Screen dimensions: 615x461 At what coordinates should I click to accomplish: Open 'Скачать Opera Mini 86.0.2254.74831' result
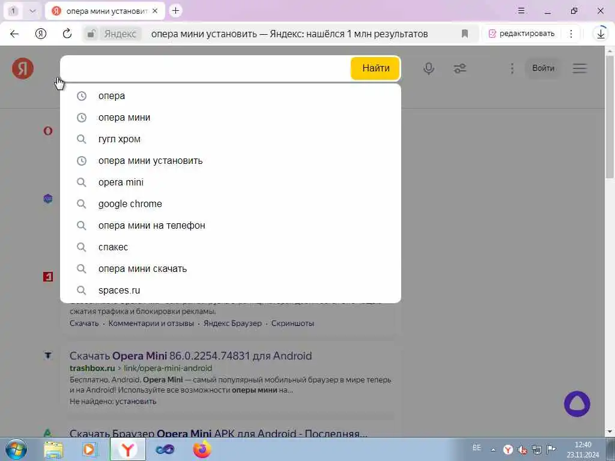pyautogui.click(x=190, y=355)
